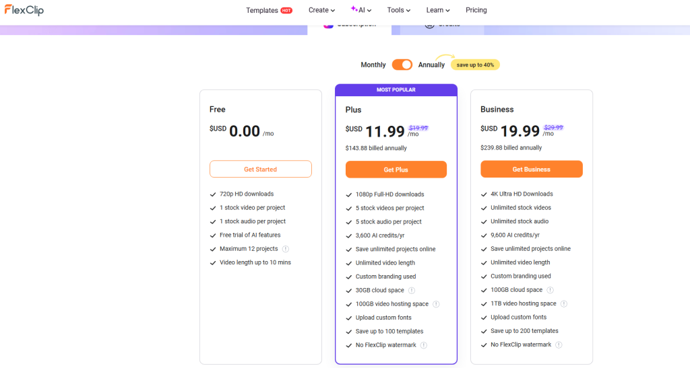The width and height of the screenshot is (690, 368).
Task: Open Templates in the navigation bar
Action: pos(262,10)
